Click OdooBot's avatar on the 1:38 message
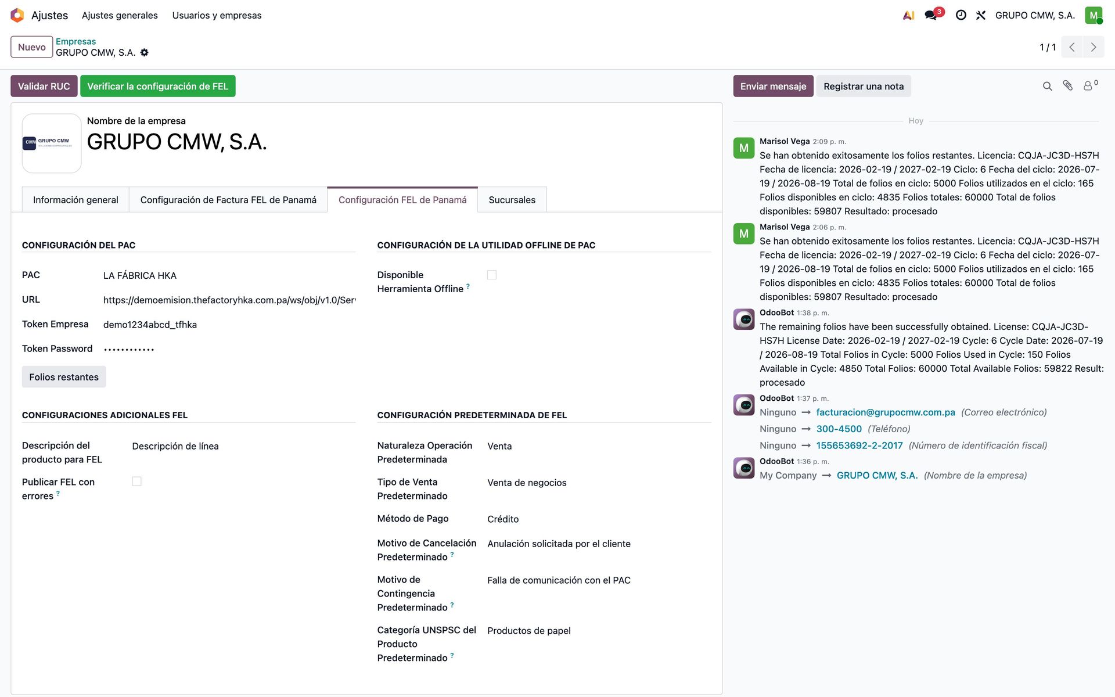The height and width of the screenshot is (697, 1115). click(x=744, y=319)
